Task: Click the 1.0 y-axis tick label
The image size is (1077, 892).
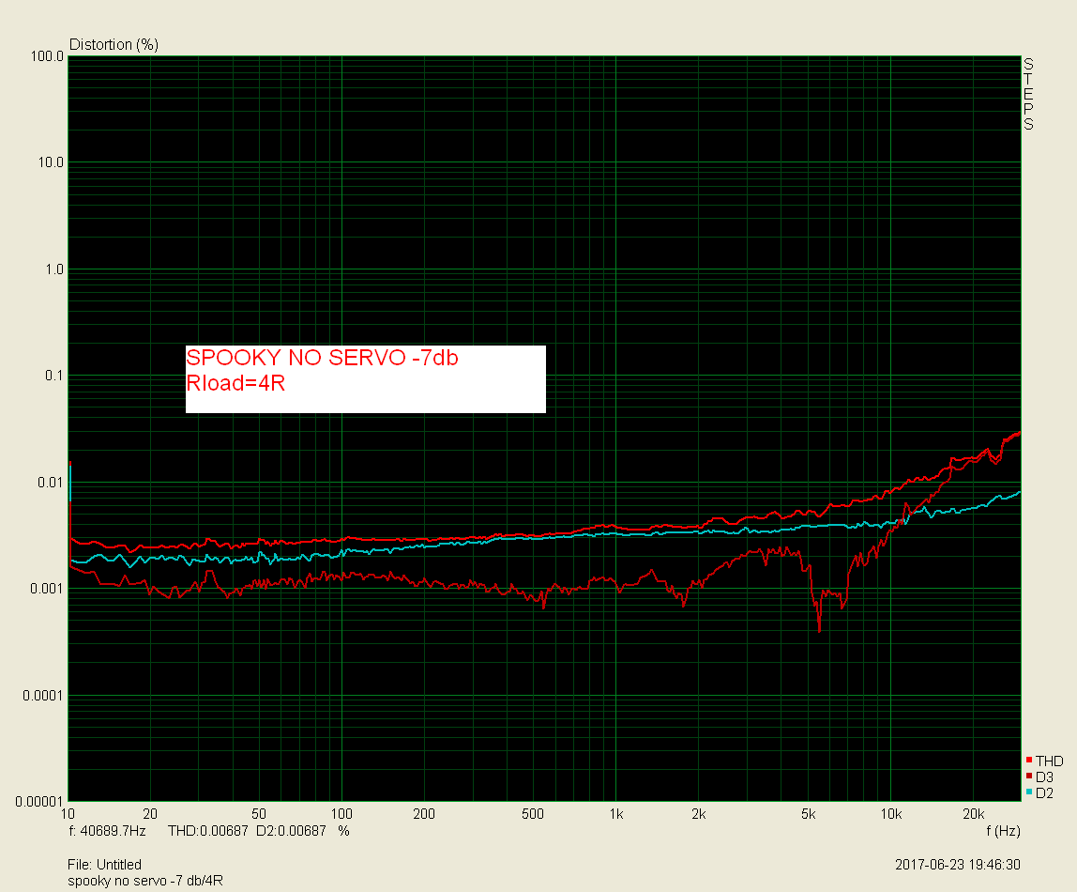Action: (54, 269)
